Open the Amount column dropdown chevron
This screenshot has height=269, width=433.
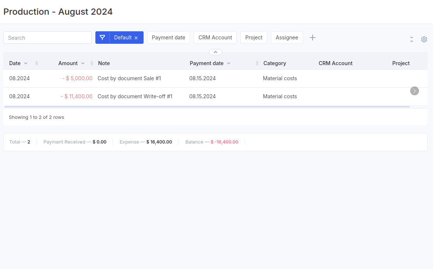pyautogui.click(x=83, y=63)
